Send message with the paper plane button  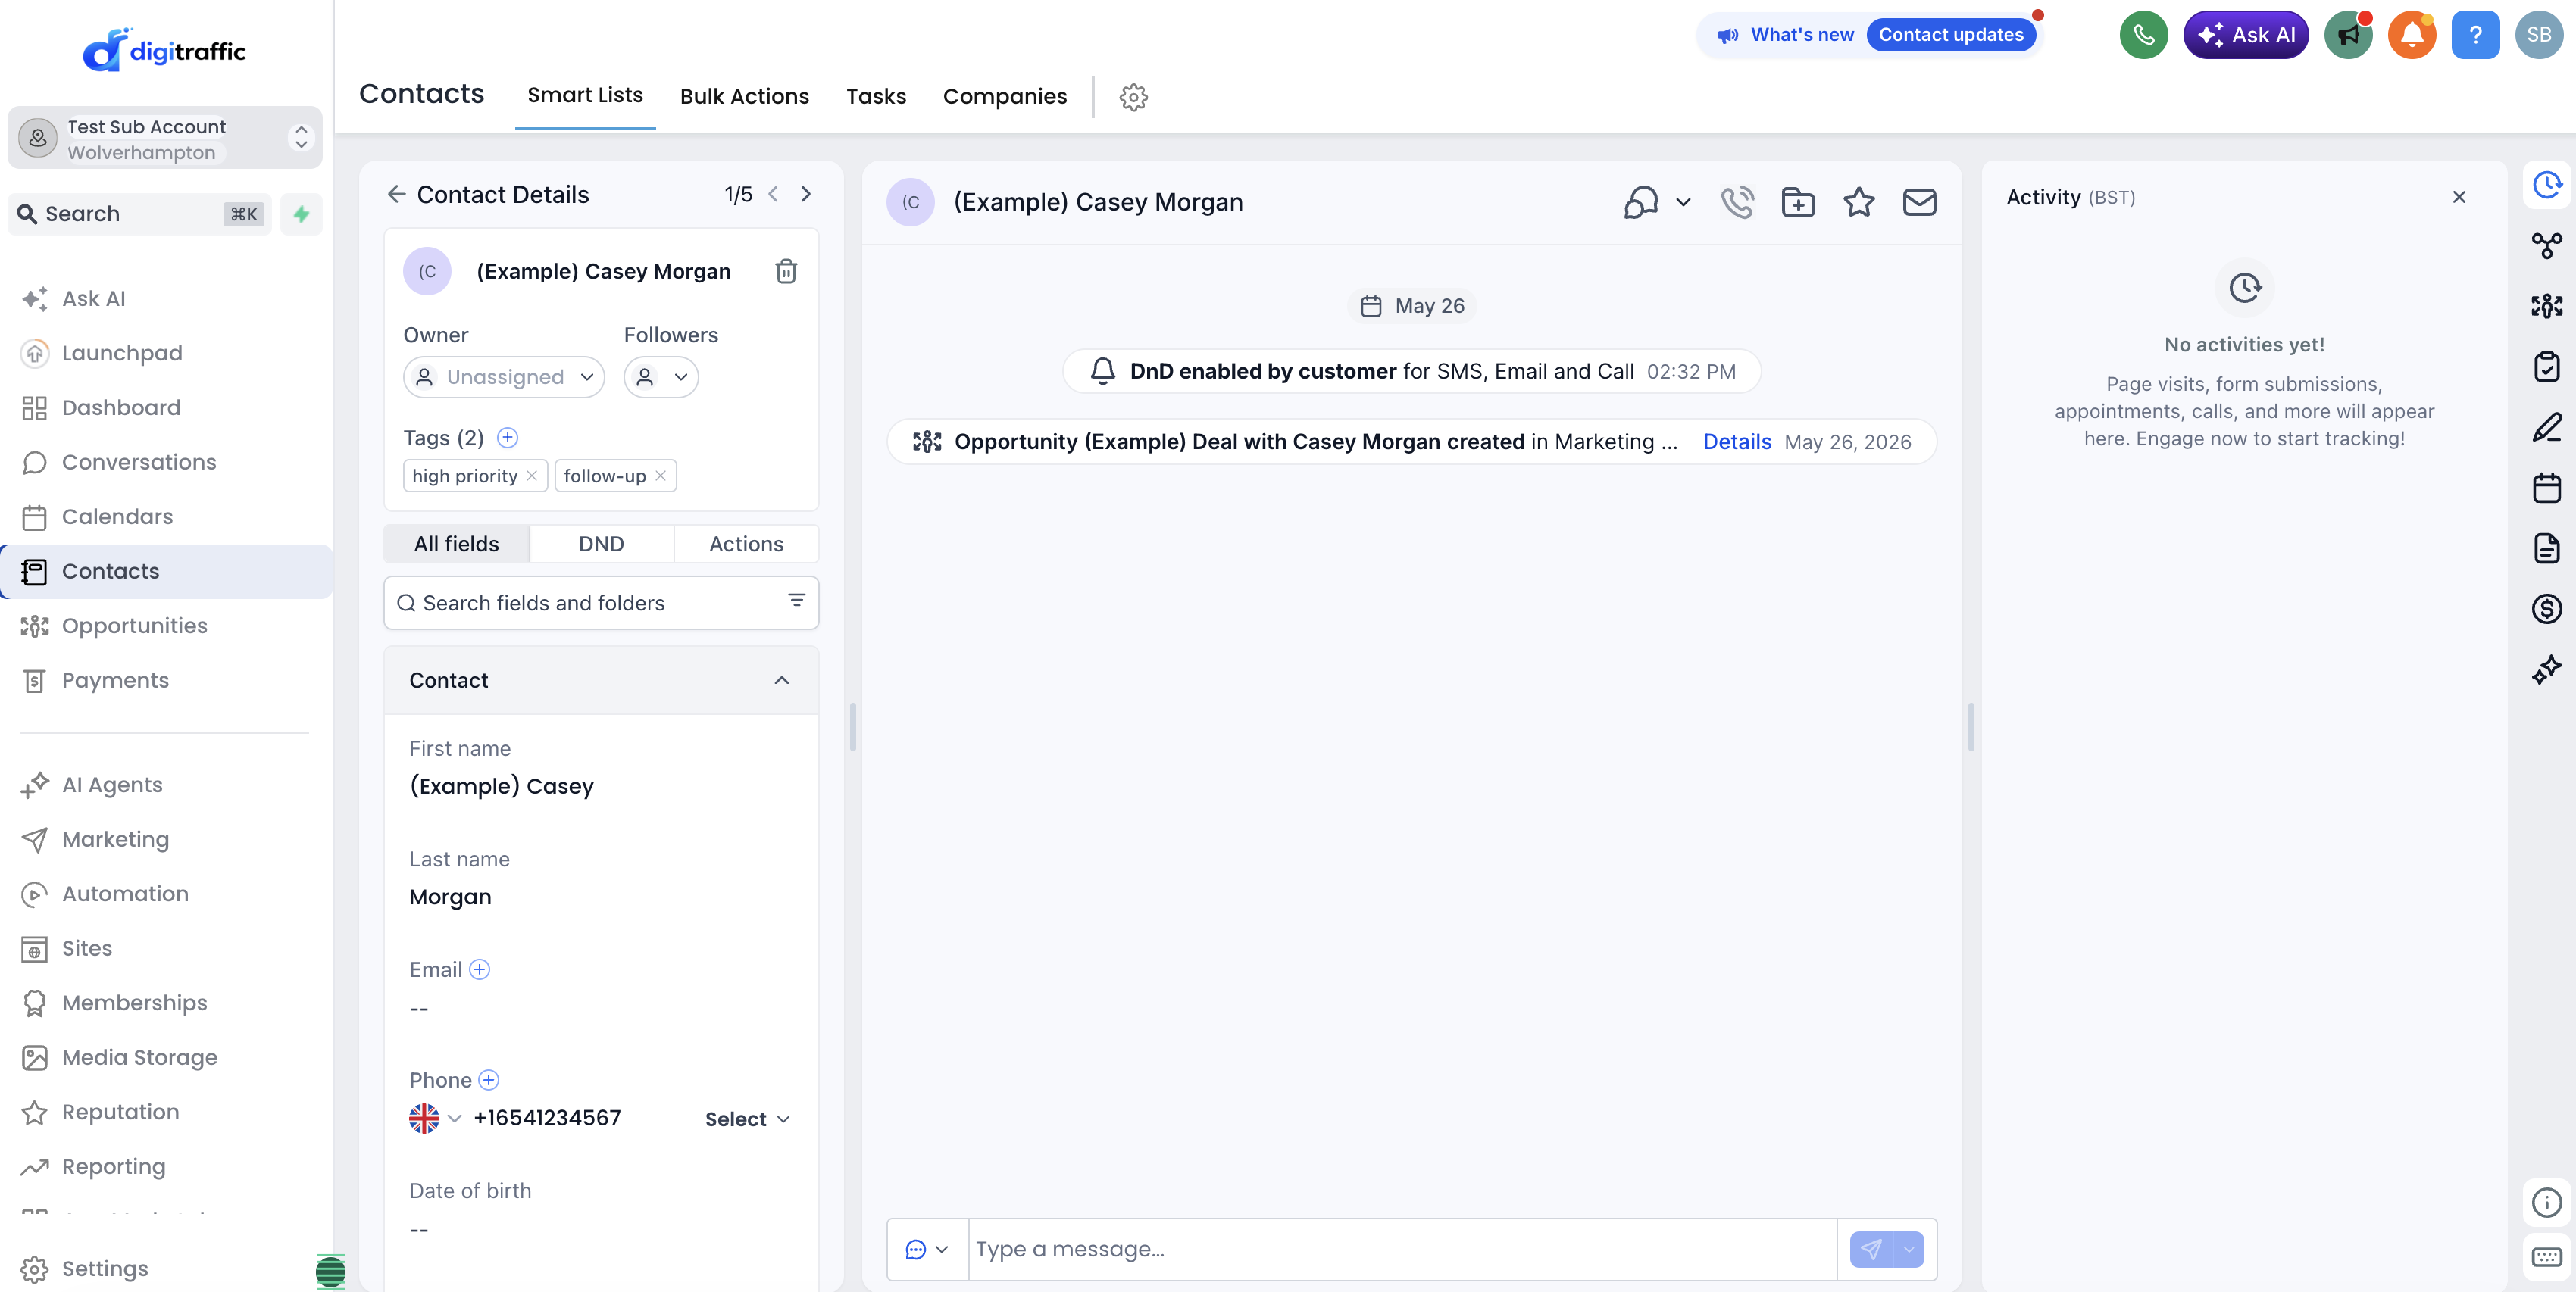click(1871, 1249)
